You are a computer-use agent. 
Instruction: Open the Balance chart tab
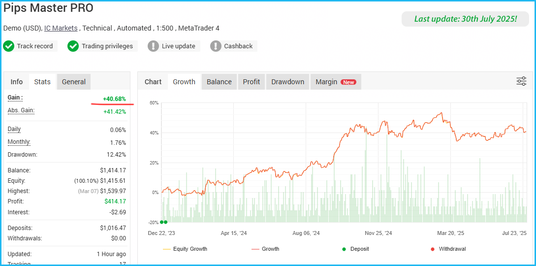[219, 82]
